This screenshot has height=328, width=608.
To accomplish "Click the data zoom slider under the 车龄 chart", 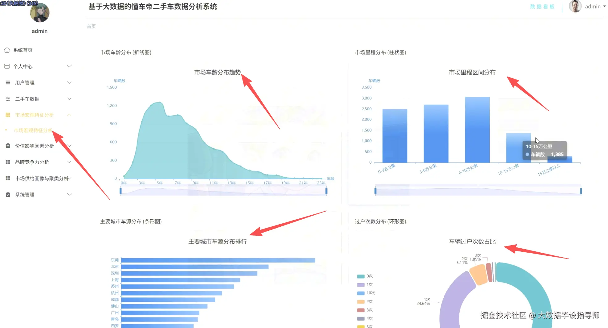I will 223,191.
